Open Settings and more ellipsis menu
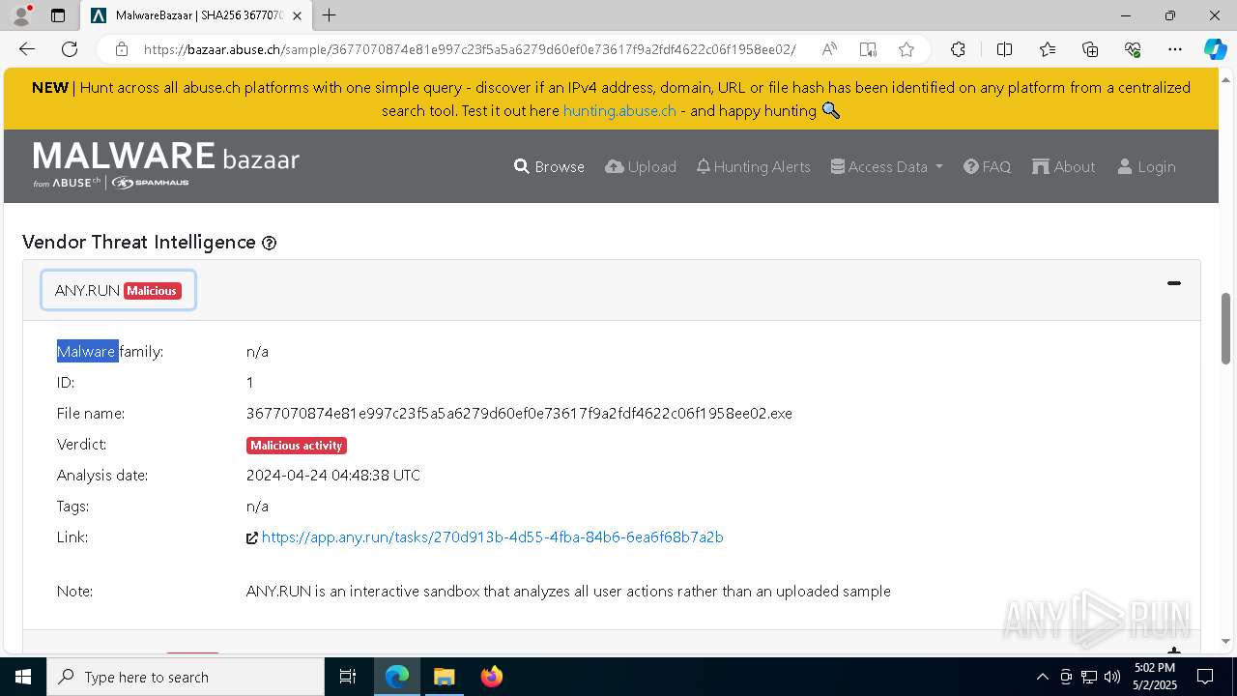This screenshot has height=696, width=1237. coord(1175,49)
